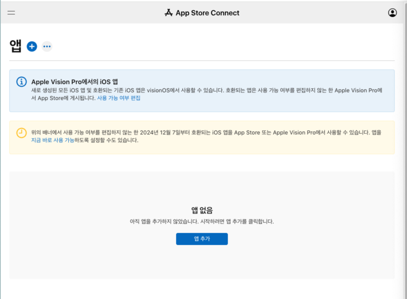Open the three-dots more options button
Screen dimensions: 407x299
point(47,46)
